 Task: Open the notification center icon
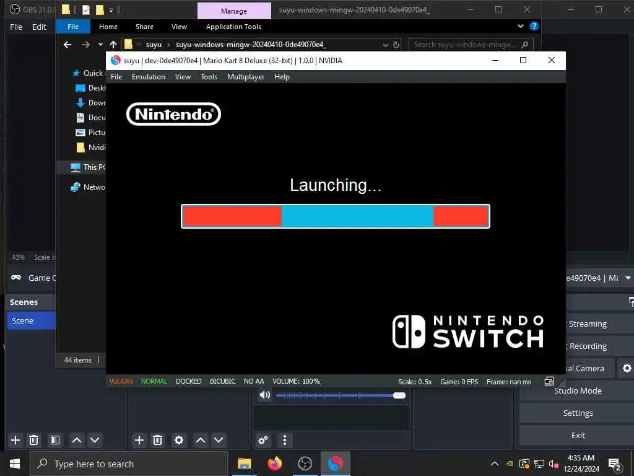[615, 465]
